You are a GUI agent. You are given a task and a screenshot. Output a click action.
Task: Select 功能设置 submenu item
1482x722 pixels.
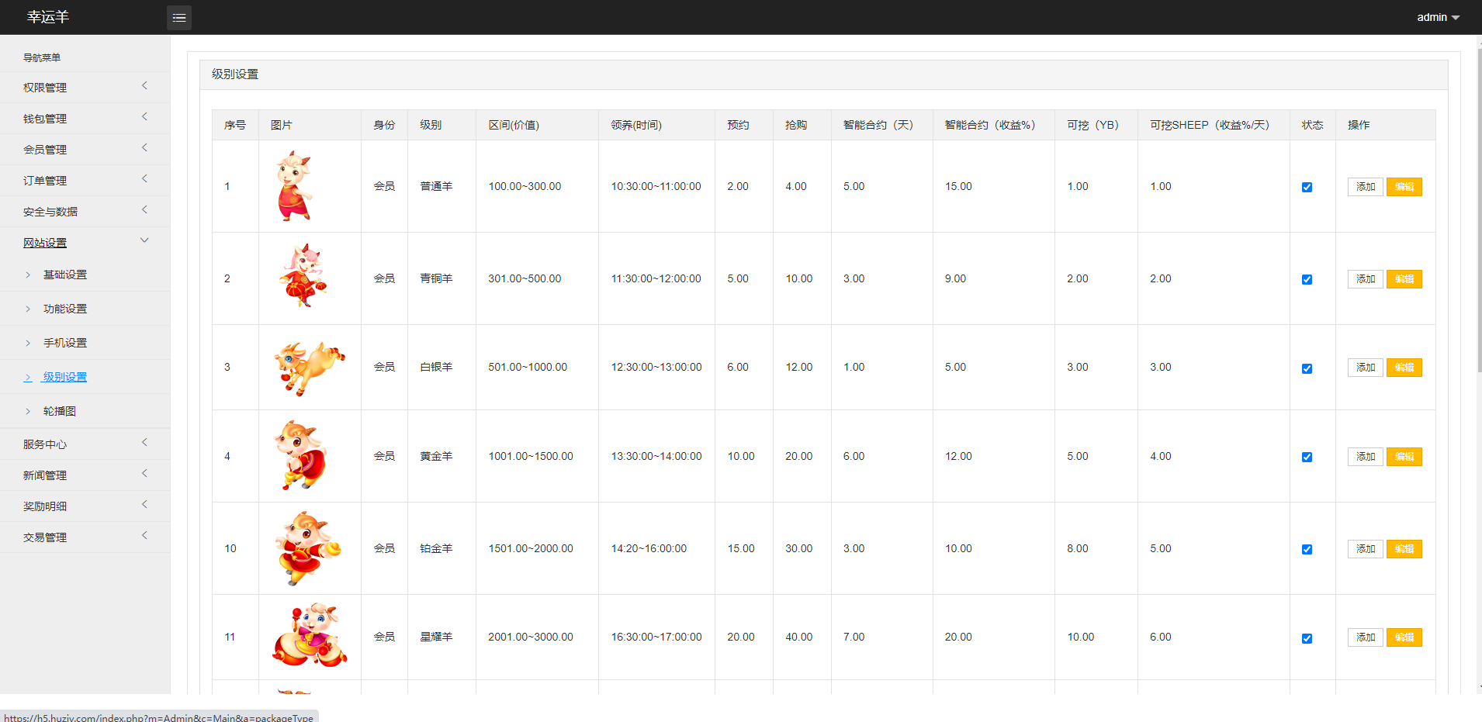[x=65, y=309]
